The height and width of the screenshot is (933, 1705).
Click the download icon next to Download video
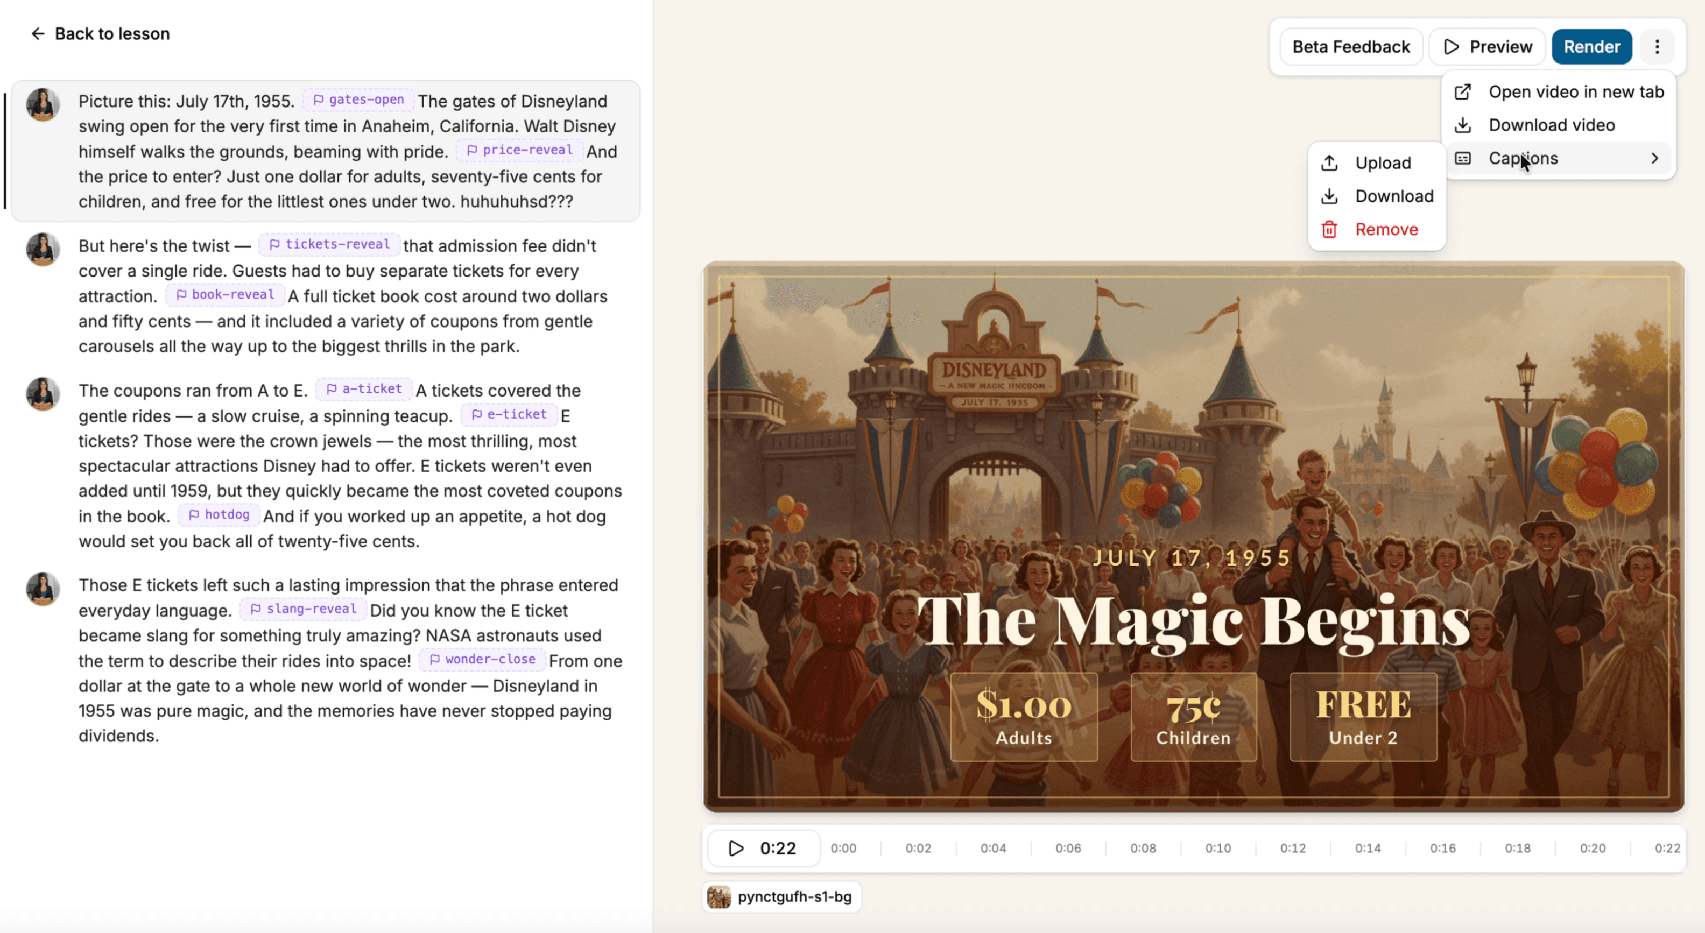[1463, 125]
